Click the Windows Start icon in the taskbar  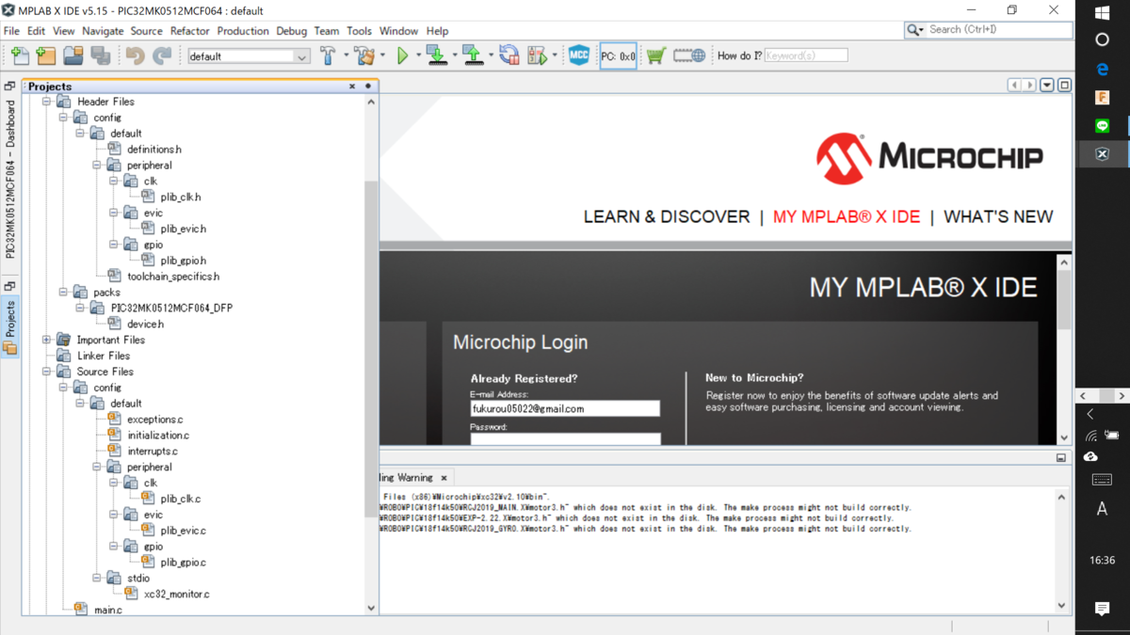point(1103,13)
